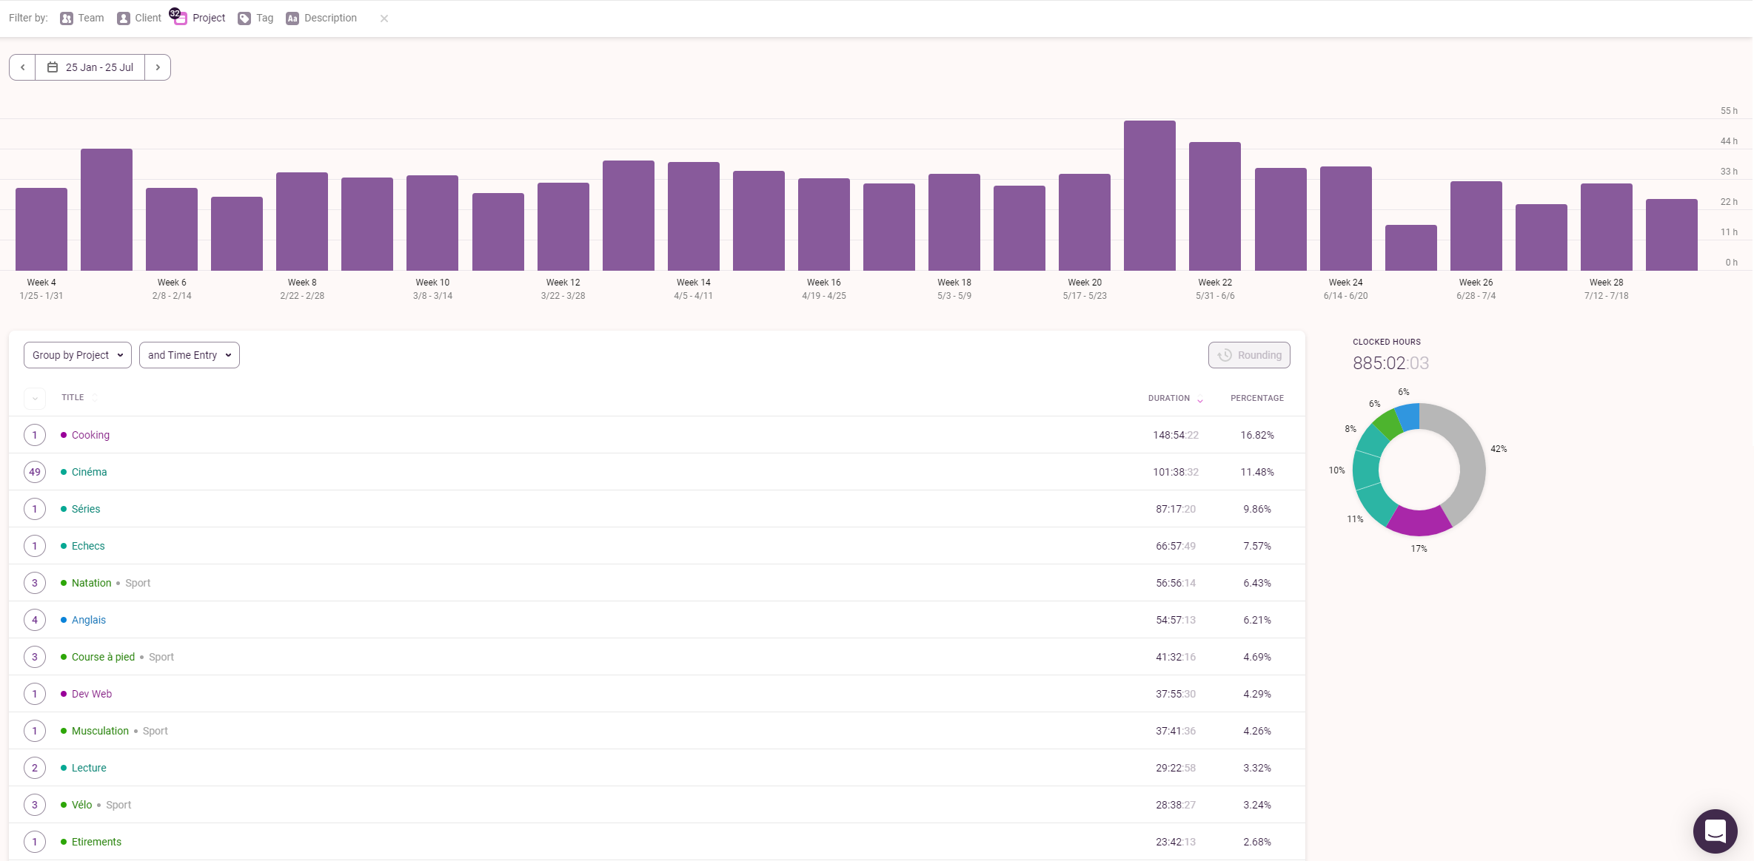The width and height of the screenshot is (1754, 861).
Task: Open the Cooking project link
Action: (x=90, y=435)
